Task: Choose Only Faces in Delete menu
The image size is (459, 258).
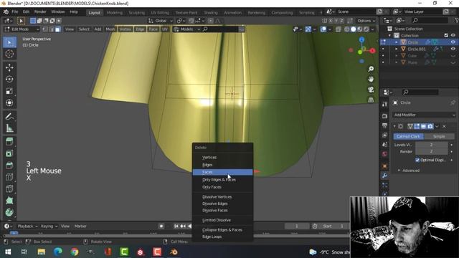Action: click(212, 187)
